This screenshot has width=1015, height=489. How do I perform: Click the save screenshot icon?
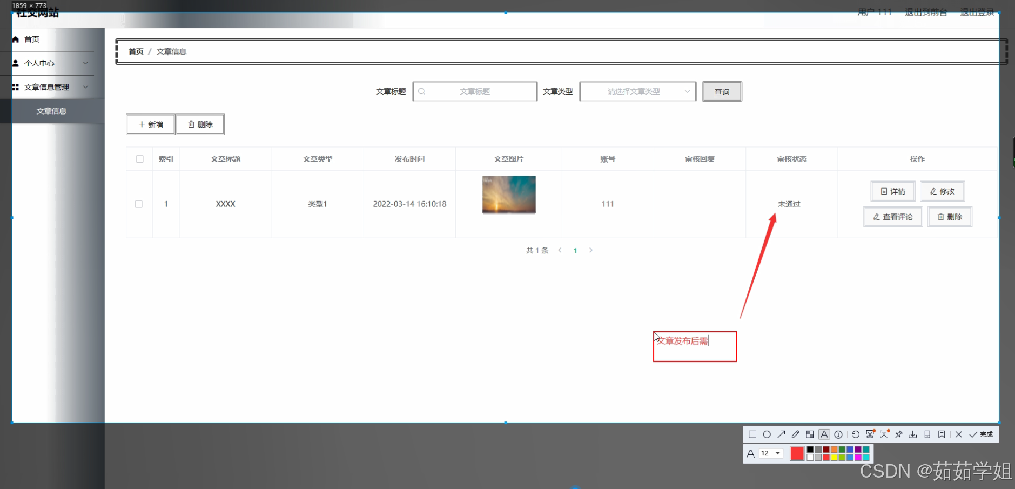click(912, 434)
